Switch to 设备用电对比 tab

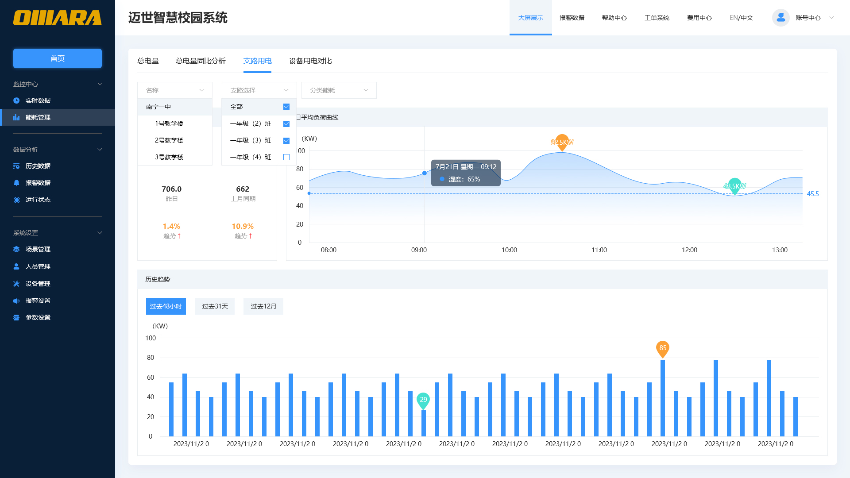click(x=310, y=61)
